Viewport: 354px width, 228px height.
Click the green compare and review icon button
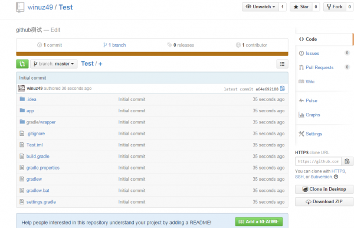22,64
